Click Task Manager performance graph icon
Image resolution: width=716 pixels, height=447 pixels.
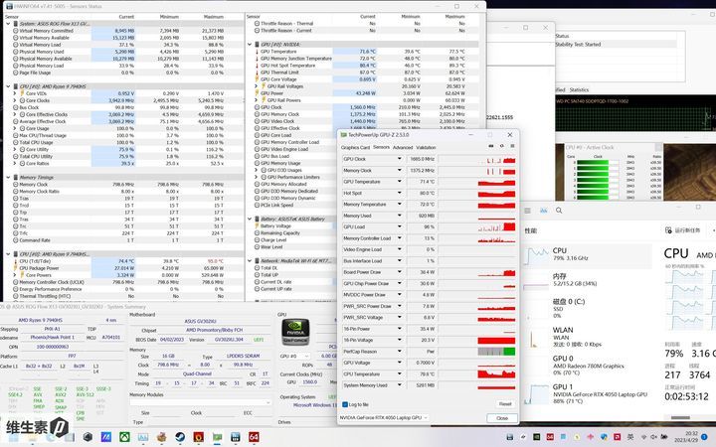point(543,211)
